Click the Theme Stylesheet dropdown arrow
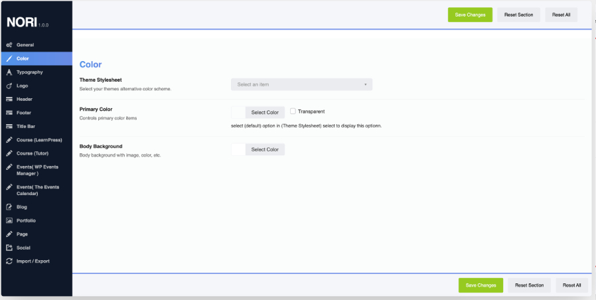This screenshot has width=596, height=300. (x=365, y=84)
